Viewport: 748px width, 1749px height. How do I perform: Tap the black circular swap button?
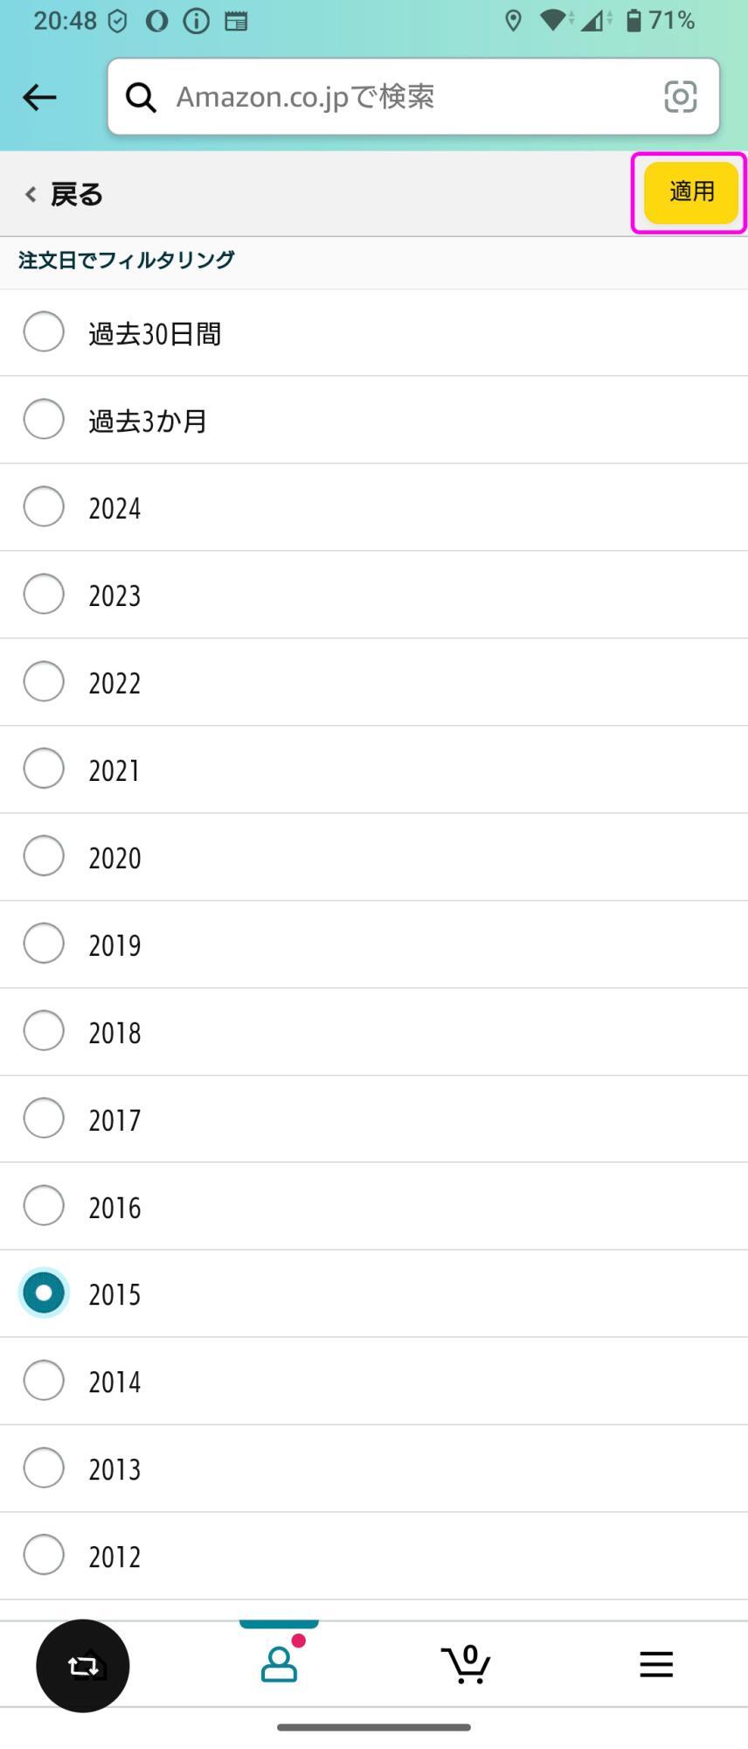(x=83, y=1666)
